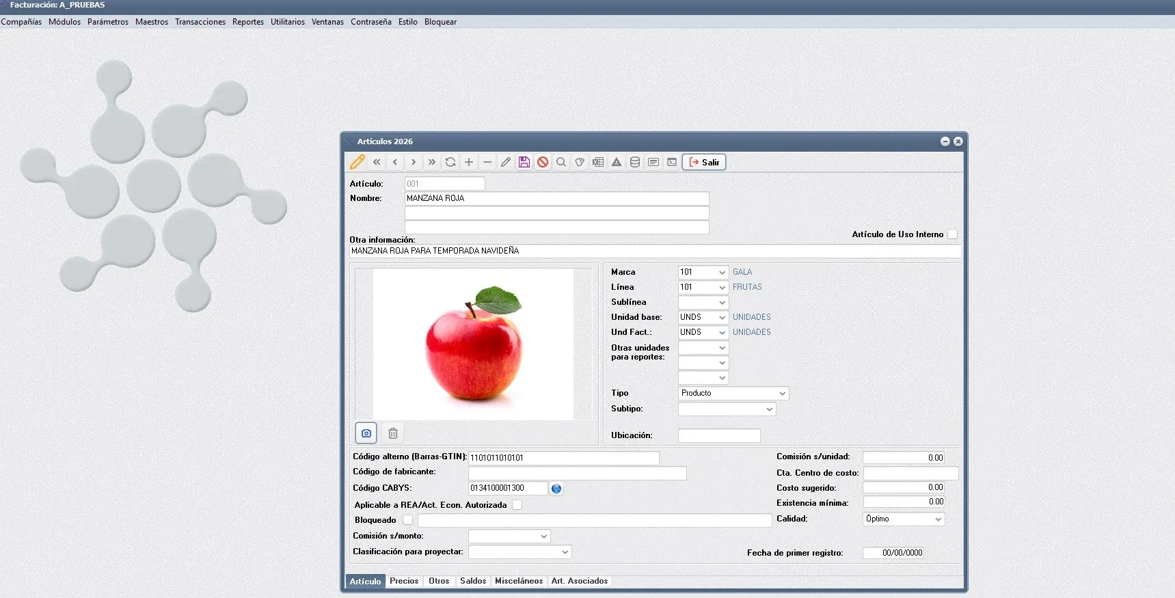Viewport: 1175px width, 598px height.
Task: Switch to the Precios tab
Action: coord(404,581)
